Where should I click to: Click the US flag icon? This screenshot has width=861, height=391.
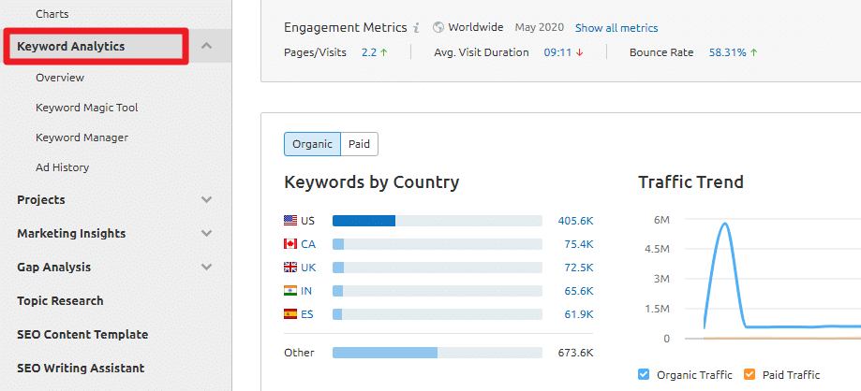290,221
